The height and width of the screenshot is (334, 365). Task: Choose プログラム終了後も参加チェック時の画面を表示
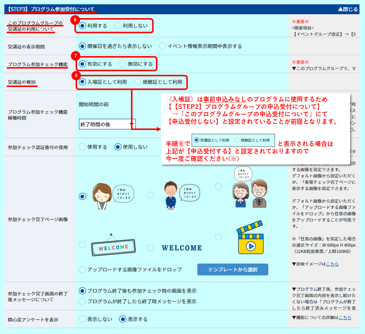coord(82,291)
